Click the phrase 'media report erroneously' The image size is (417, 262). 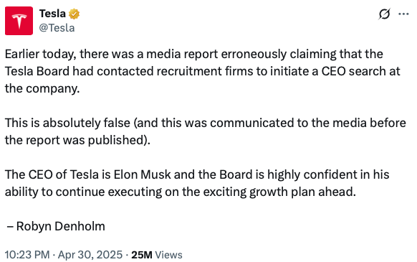click(x=216, y=54)
